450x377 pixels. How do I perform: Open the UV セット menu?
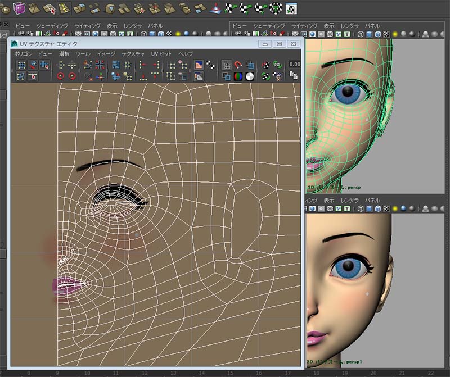pyautogui.click(x=161, y=54)
